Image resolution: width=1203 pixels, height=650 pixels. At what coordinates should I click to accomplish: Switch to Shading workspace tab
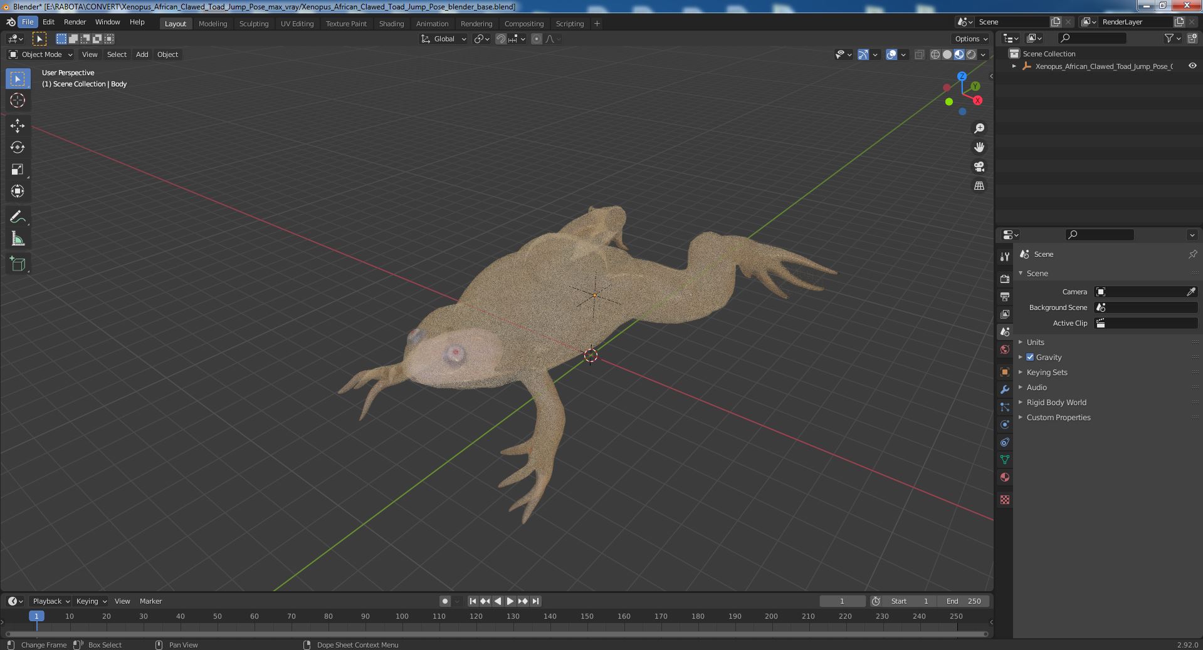(391, 24)
